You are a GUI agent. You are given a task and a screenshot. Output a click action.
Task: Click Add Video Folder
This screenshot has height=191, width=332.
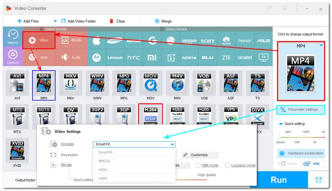[78, 21]
